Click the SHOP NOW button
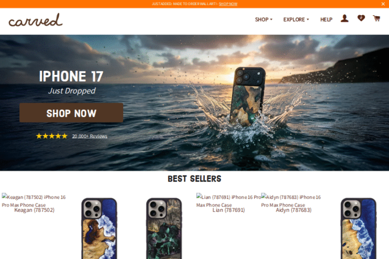389x259 pixels. (71, 113)
